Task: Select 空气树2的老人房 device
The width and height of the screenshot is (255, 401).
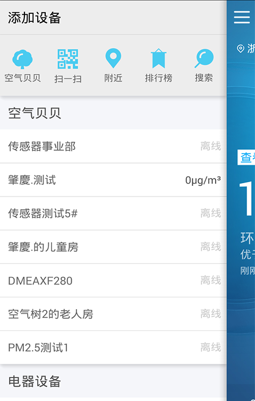Action: pyautogui.click(x=113, y=314)
